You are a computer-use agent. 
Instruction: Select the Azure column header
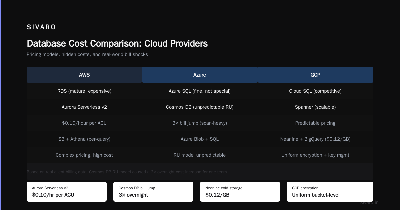pos(200,75)
